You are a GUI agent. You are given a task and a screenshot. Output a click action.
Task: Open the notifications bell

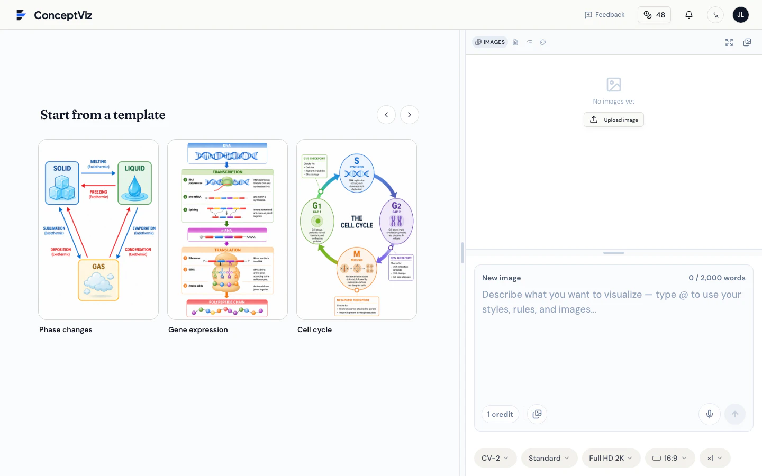689,15
